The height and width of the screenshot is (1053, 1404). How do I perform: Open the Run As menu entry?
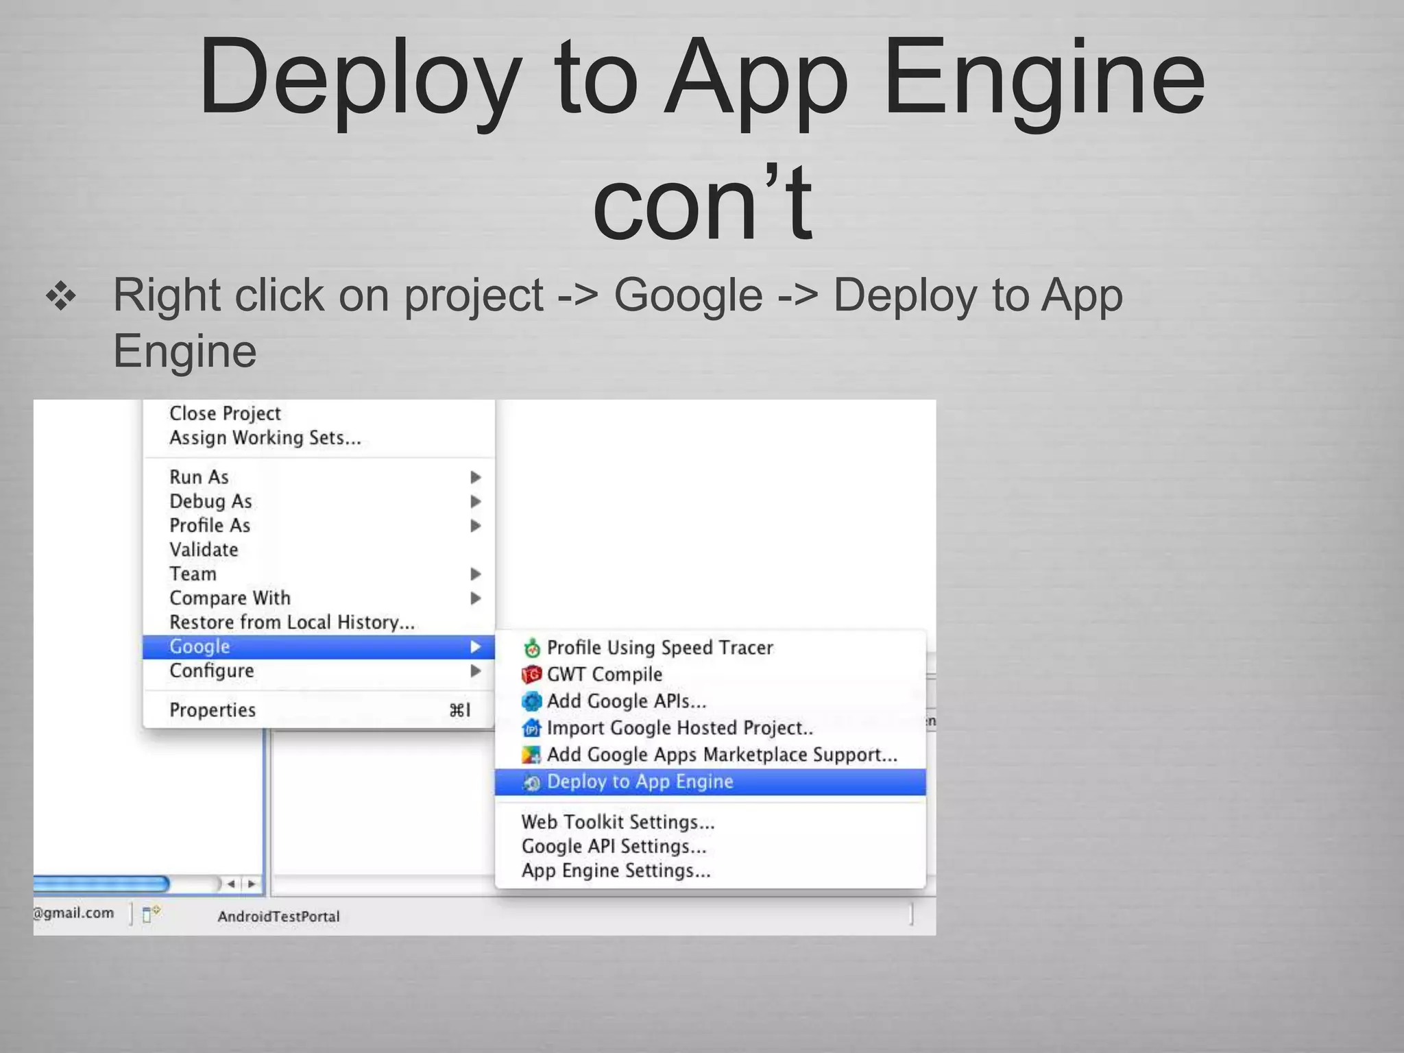point(319,477)
